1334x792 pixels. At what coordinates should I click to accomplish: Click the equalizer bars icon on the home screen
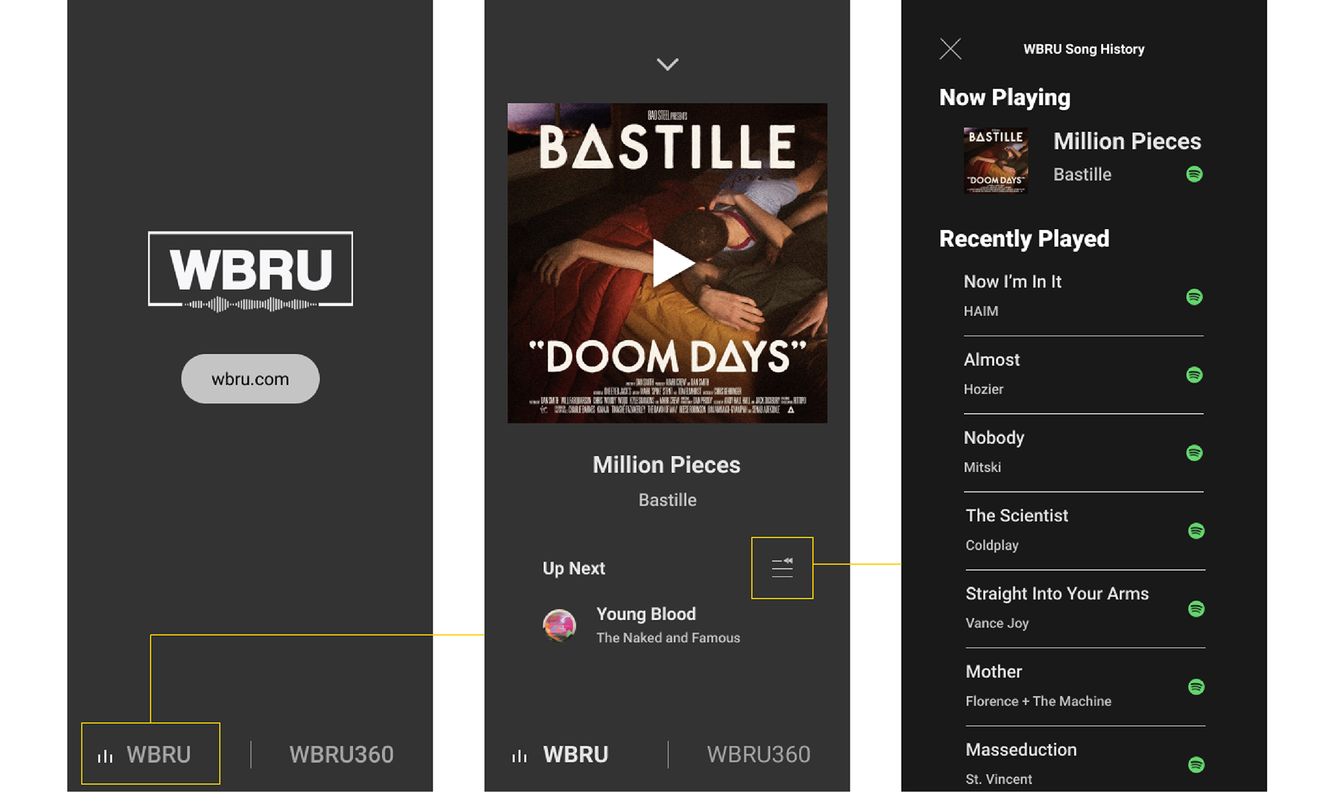pyautogui.click(x=105, y=756)
